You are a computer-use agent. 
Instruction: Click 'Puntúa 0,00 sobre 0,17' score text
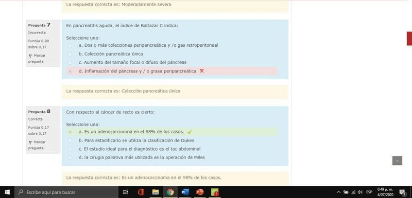coord(39,44)
